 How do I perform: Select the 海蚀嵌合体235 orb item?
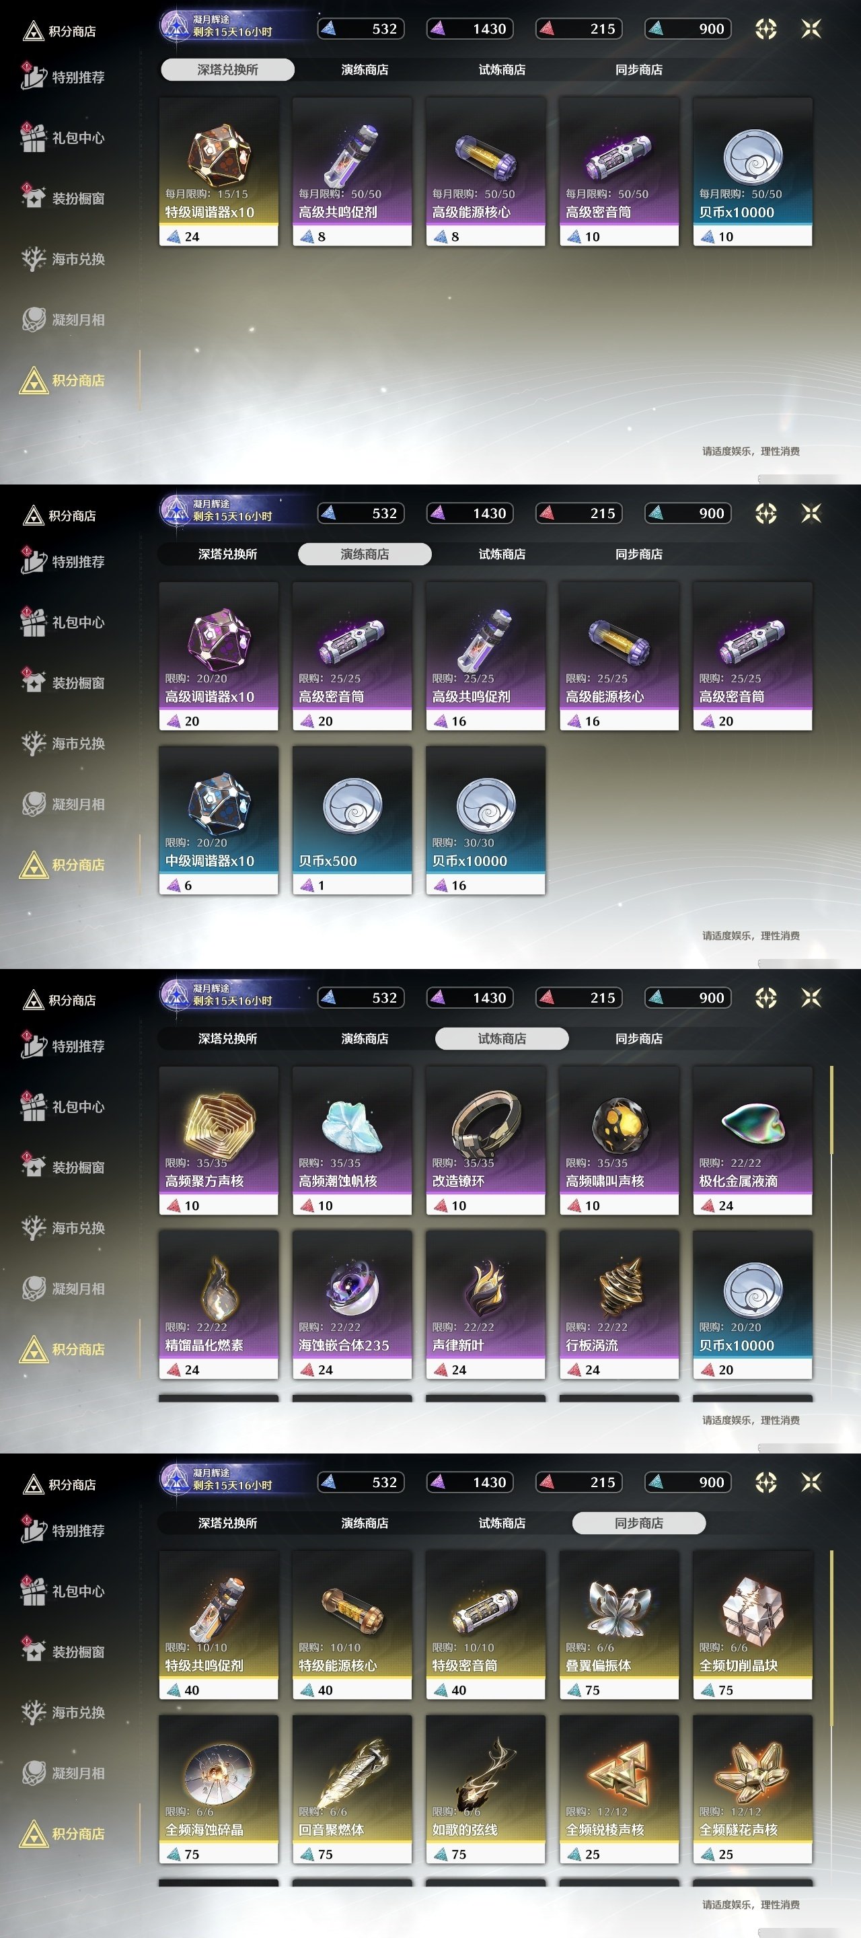352,1304
